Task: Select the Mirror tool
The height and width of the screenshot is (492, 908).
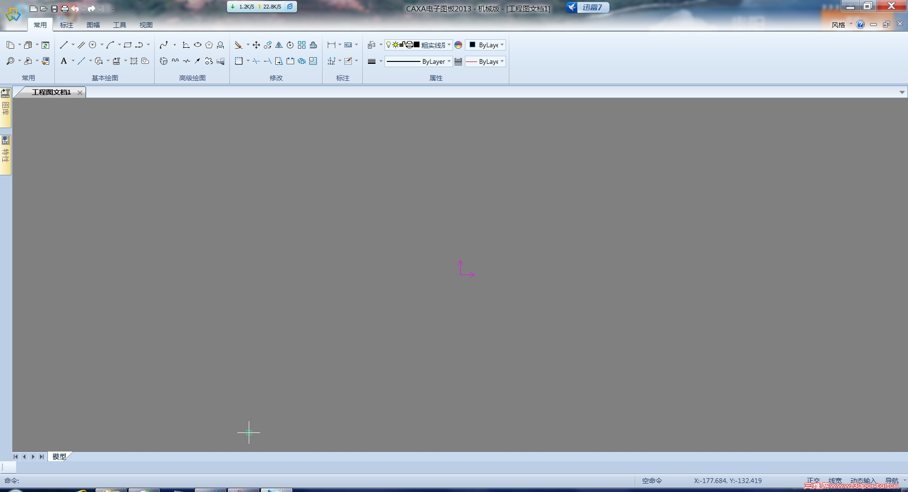Action: (279, 45)
